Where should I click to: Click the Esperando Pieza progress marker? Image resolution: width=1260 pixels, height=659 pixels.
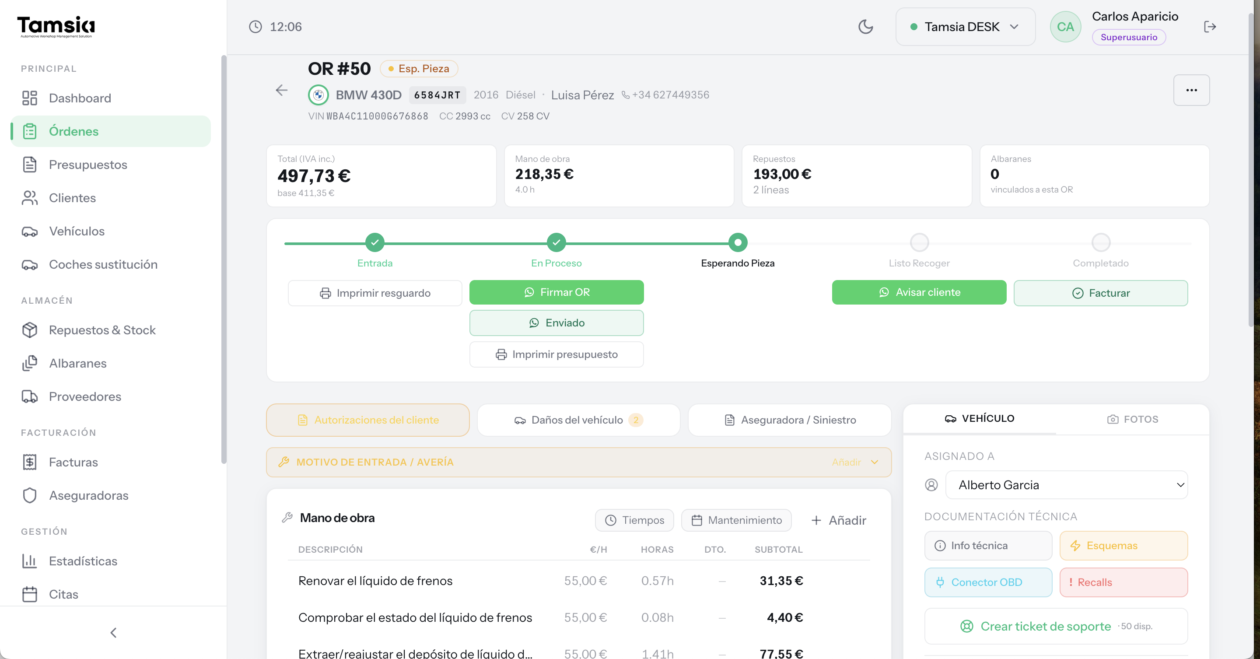(x=738, y=242)
